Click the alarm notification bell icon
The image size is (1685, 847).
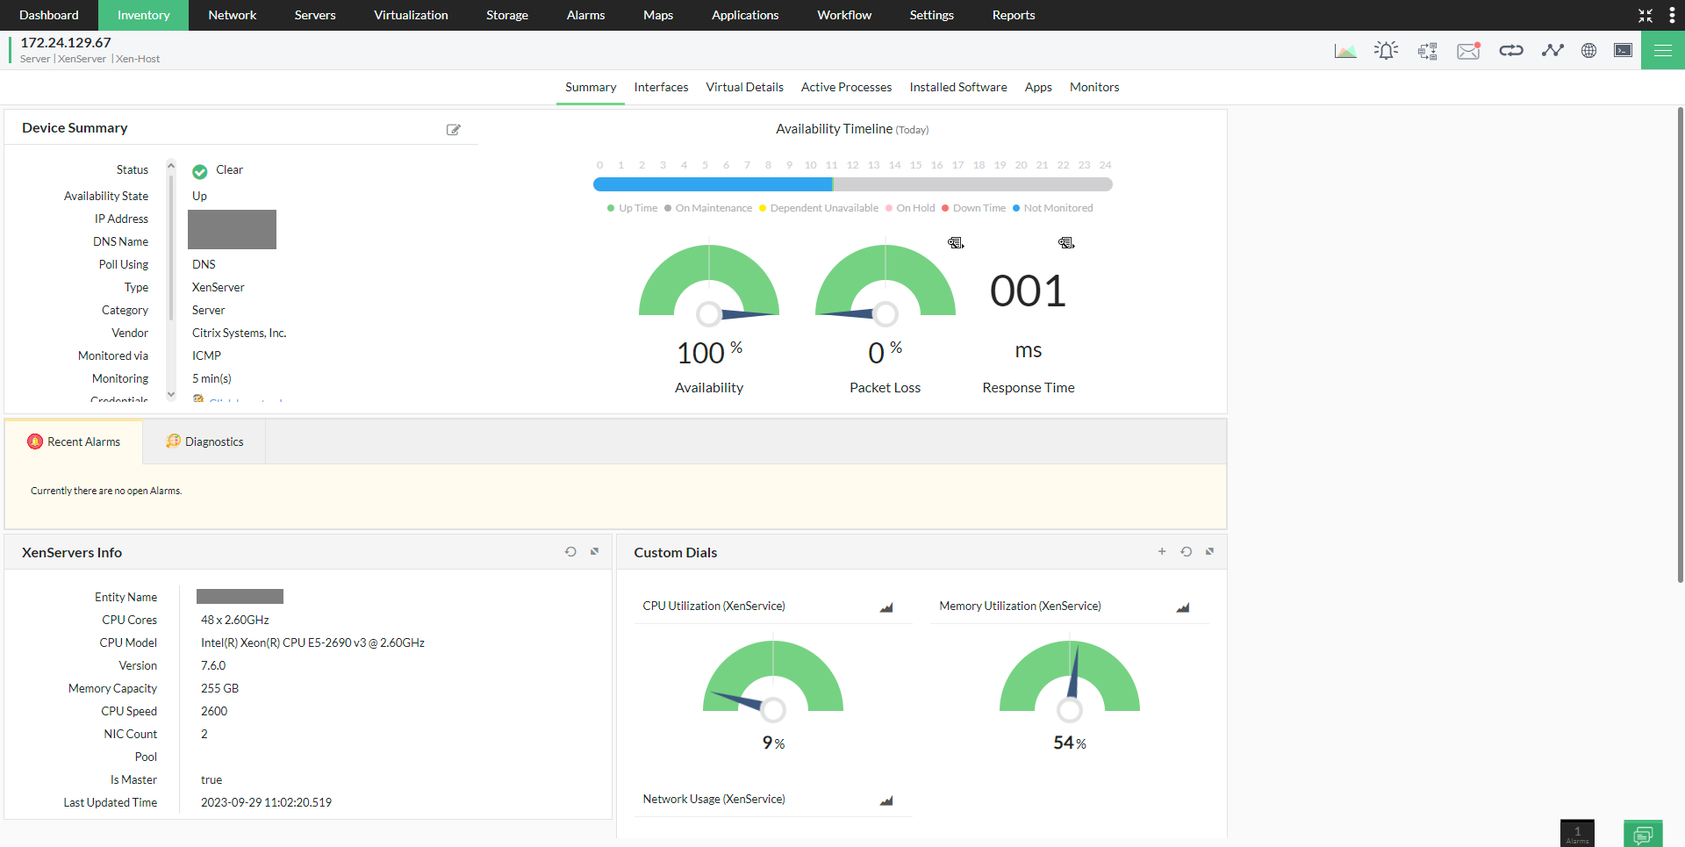click(1387, 50)
